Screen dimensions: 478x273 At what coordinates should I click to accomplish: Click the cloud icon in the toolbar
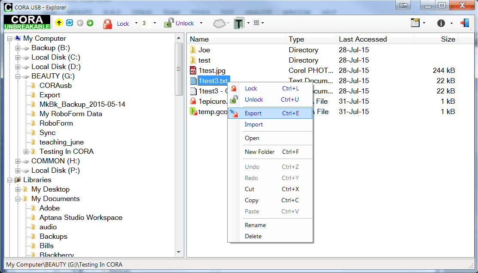coord(219,23)
